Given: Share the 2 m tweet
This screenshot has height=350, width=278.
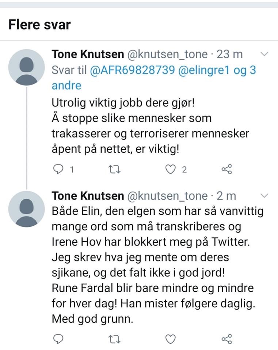Looking at the screenshot, I should (227, 339).
